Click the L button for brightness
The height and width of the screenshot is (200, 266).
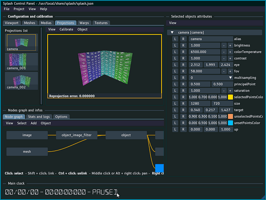tap(175, 46)
